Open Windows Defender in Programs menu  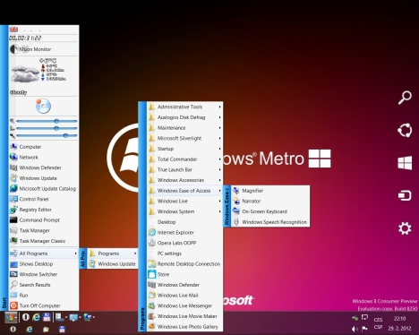coord(184,285)
